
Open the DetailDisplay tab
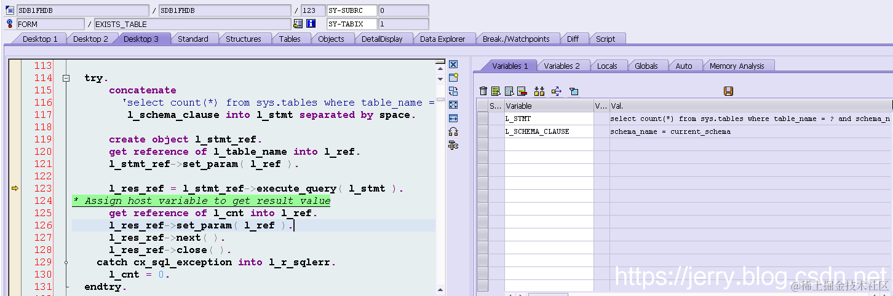(382, 39)
